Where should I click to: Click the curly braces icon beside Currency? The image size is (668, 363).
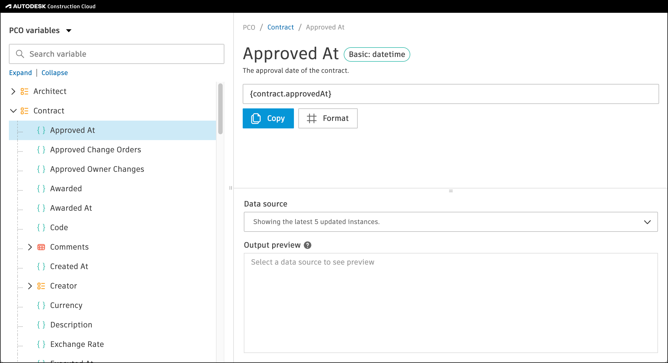41,305
